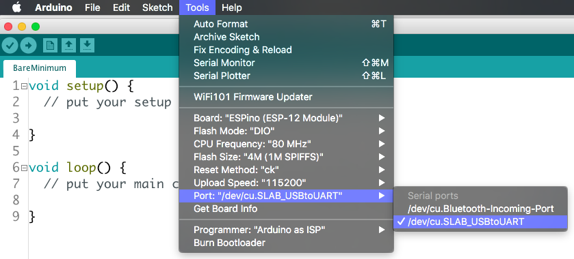Expand Reset Method ck submenu
The height and width of the screenshot is (259, 574).
tap(286, 170)
